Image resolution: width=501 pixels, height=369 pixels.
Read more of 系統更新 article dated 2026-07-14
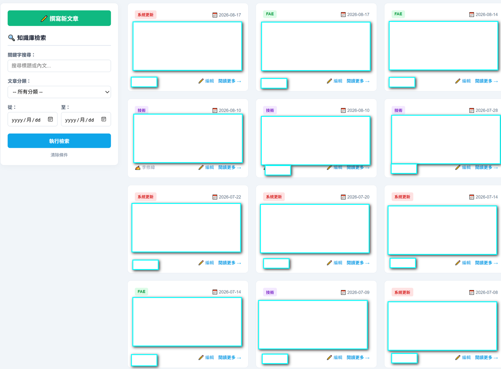tap(486, 263)
